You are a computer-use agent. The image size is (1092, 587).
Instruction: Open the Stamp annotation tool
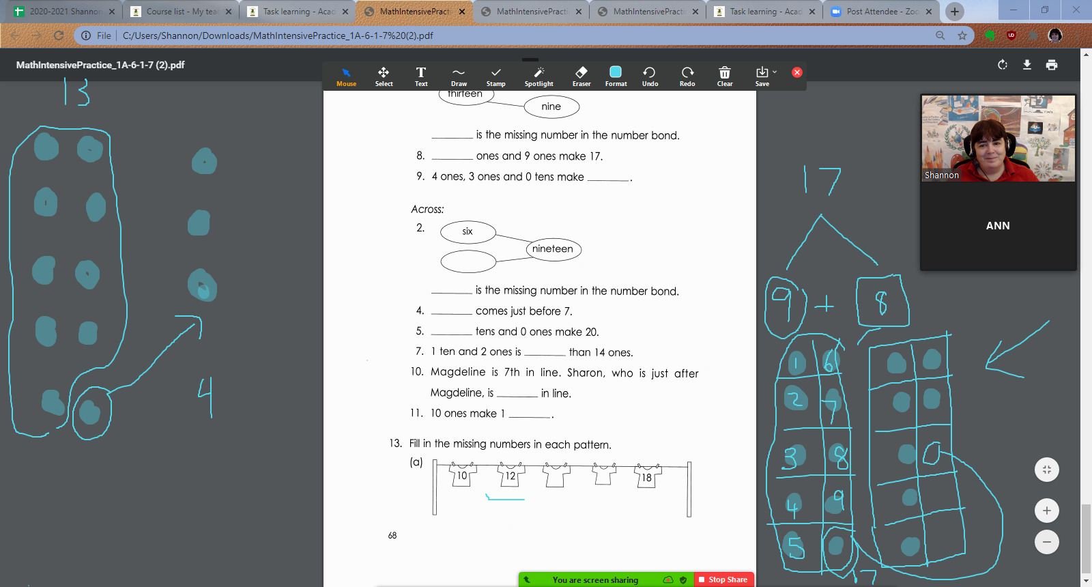(x=496, y=76)
